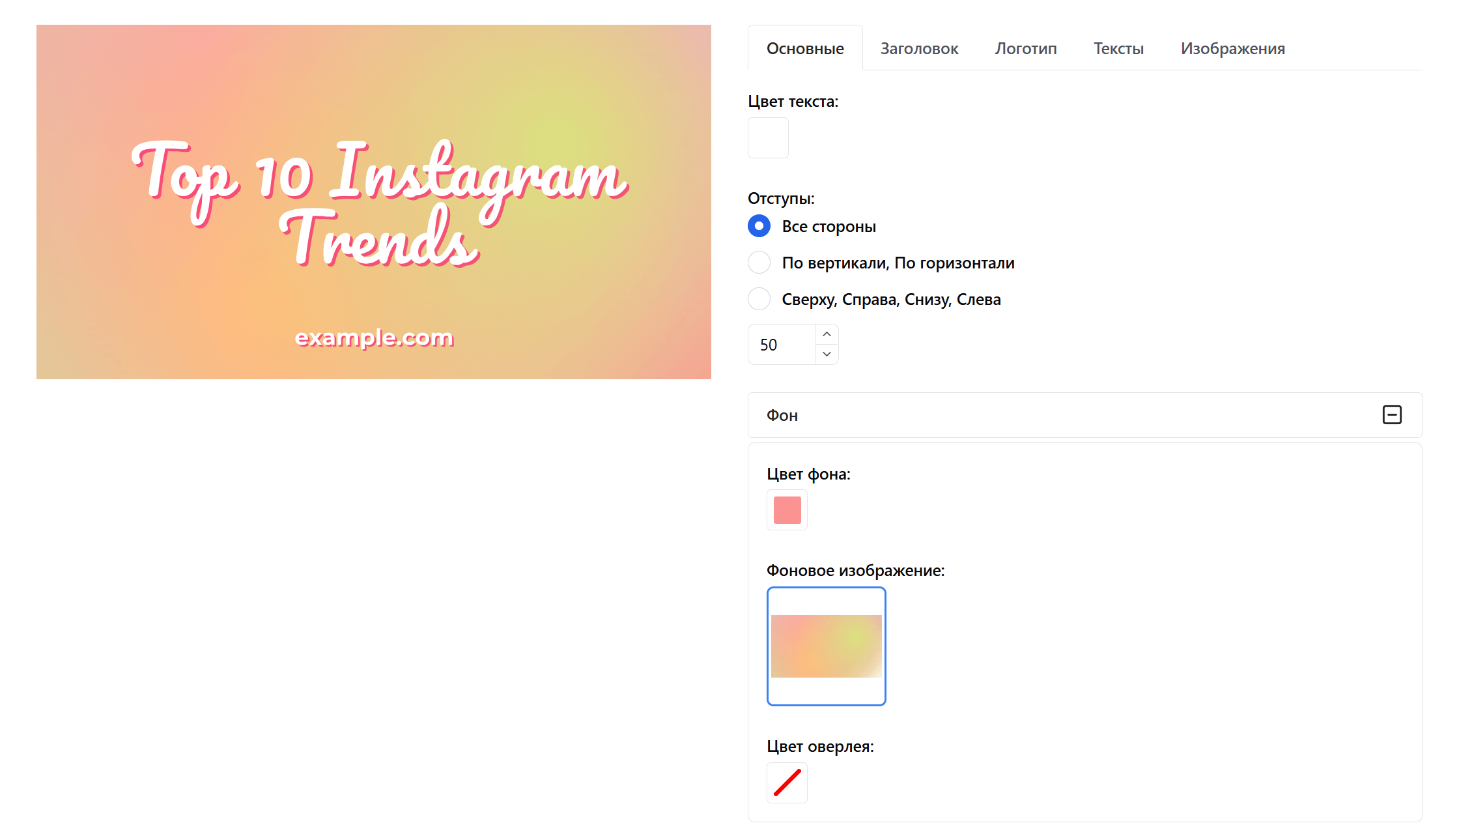Click the red slash overlay color icon
Screen dimensions: 1459x834
(787, 783)
